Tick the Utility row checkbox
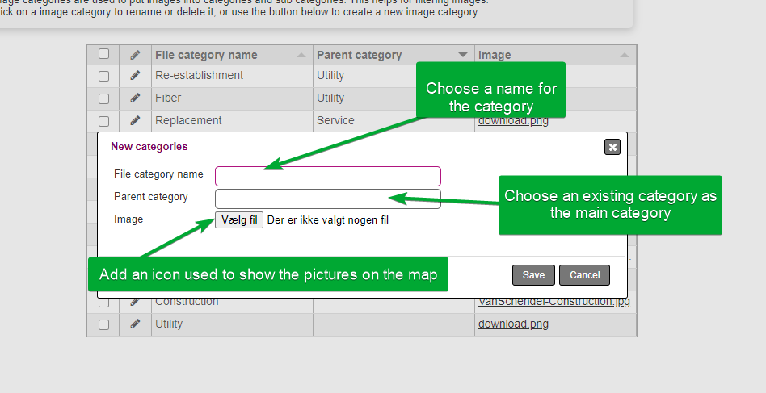Image resolution: width=766 pixels, height=393 pixels. (103, 324)
